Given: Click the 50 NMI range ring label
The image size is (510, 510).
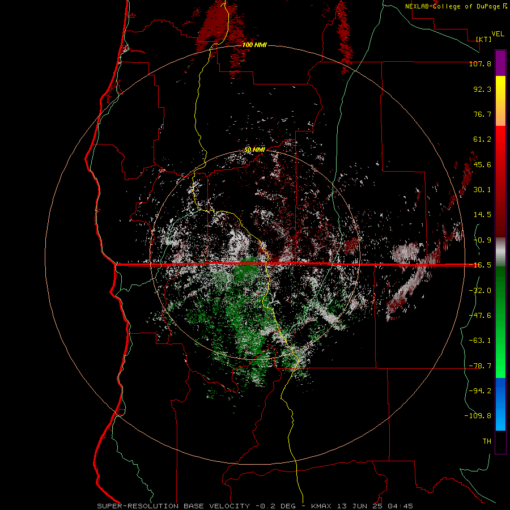Looking at the screenshot, I should 254,150.
